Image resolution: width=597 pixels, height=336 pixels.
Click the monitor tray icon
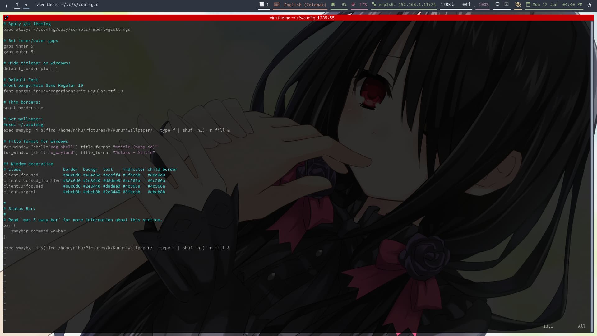(x=497, y=4)
